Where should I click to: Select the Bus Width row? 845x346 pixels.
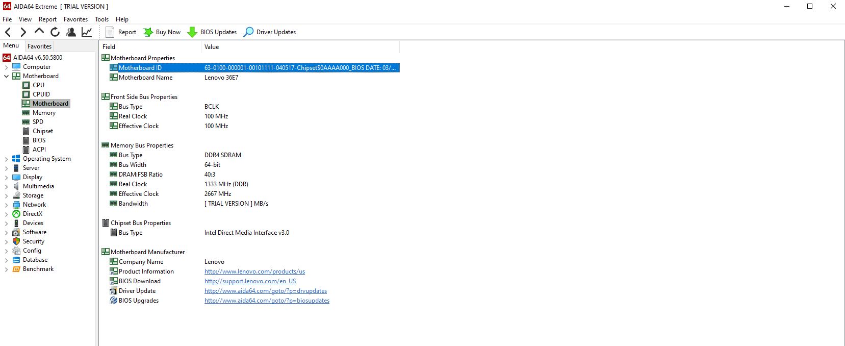point(254,165)
